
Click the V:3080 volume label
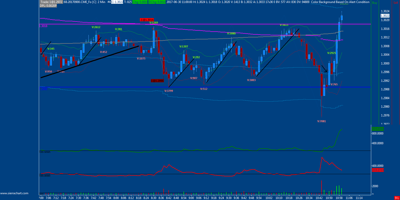coord(231,33)
